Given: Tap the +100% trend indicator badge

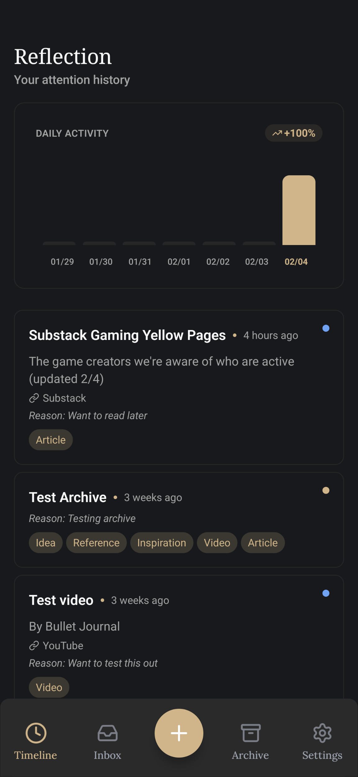Looking at the screenshot, I should tap(294, 133).
